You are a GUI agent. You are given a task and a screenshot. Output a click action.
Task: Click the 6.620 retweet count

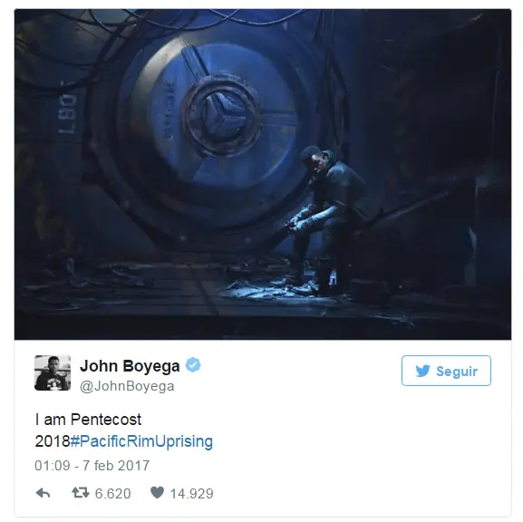click(112, 494)
